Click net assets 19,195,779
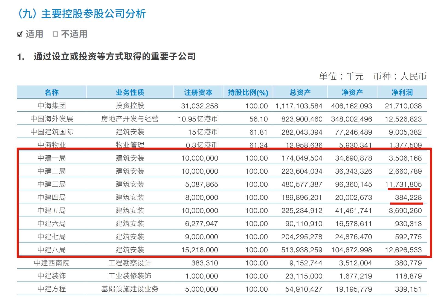The width and height of the screenshot is (435, 302). pos(354,289)
